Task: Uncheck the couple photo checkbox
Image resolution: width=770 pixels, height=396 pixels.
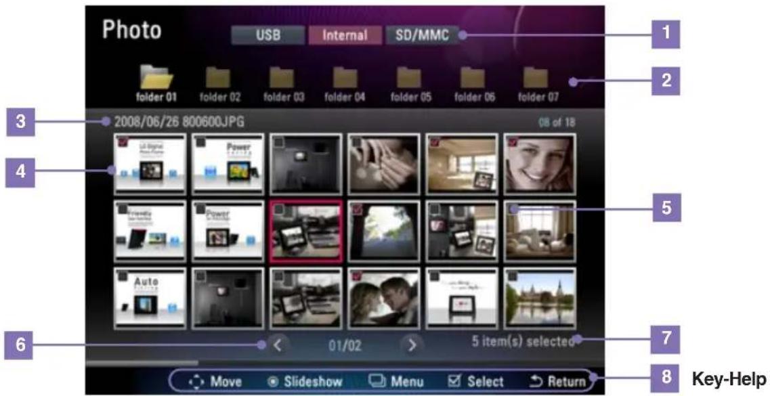Action: point(356,276)
